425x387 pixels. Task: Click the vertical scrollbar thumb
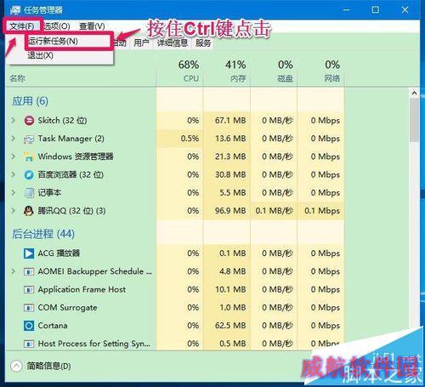(x=414, y=120)
